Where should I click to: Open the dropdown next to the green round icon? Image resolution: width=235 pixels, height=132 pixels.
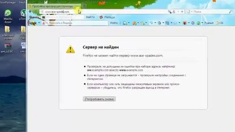(202, 23)
